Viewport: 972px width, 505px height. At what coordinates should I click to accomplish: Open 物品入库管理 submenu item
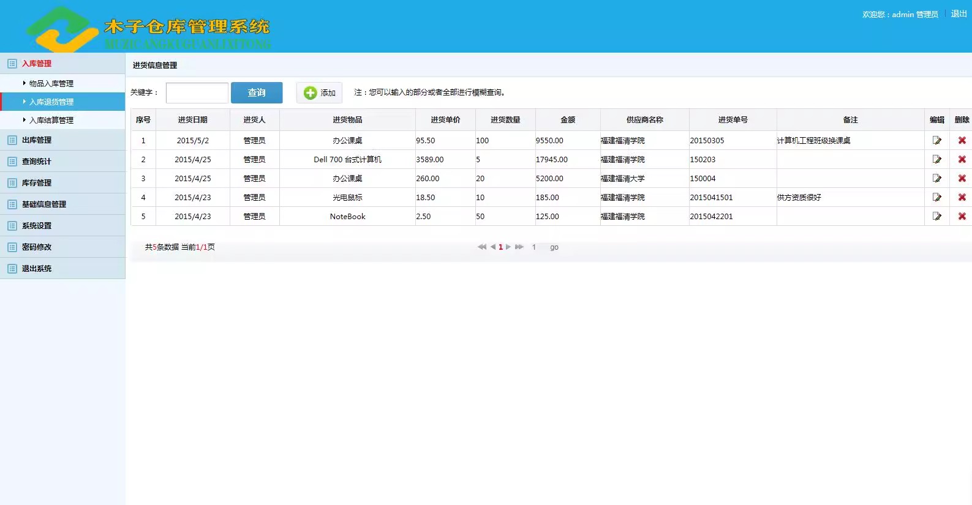[x=51, y=83]
